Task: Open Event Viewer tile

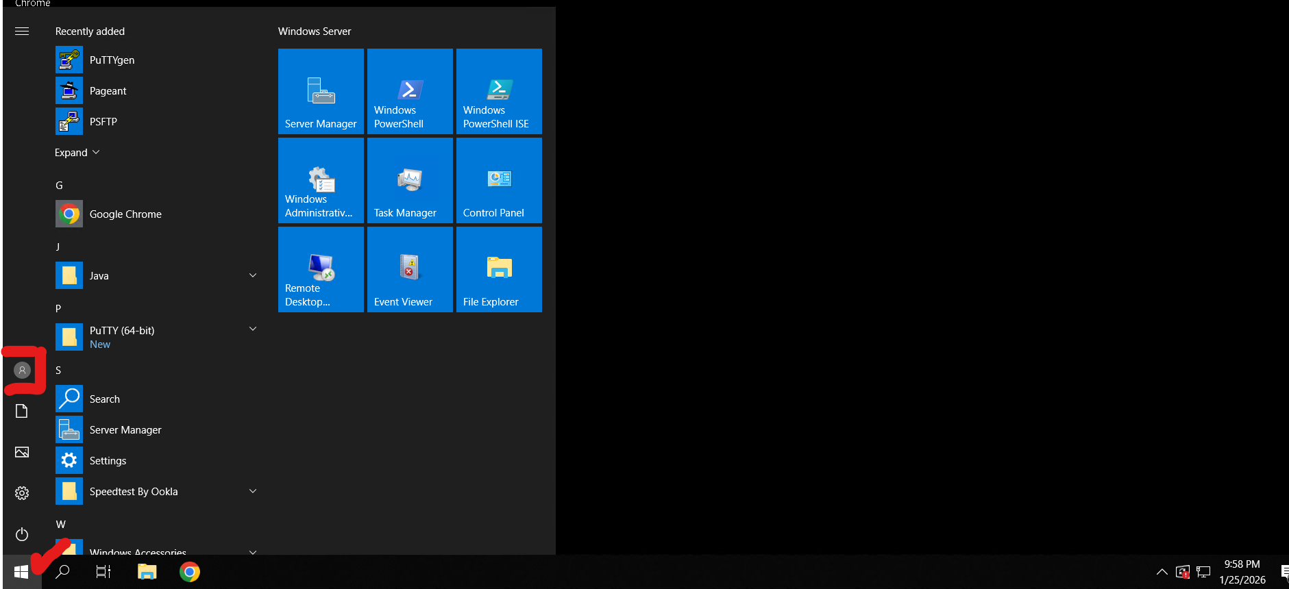Action: pos(410,269)
